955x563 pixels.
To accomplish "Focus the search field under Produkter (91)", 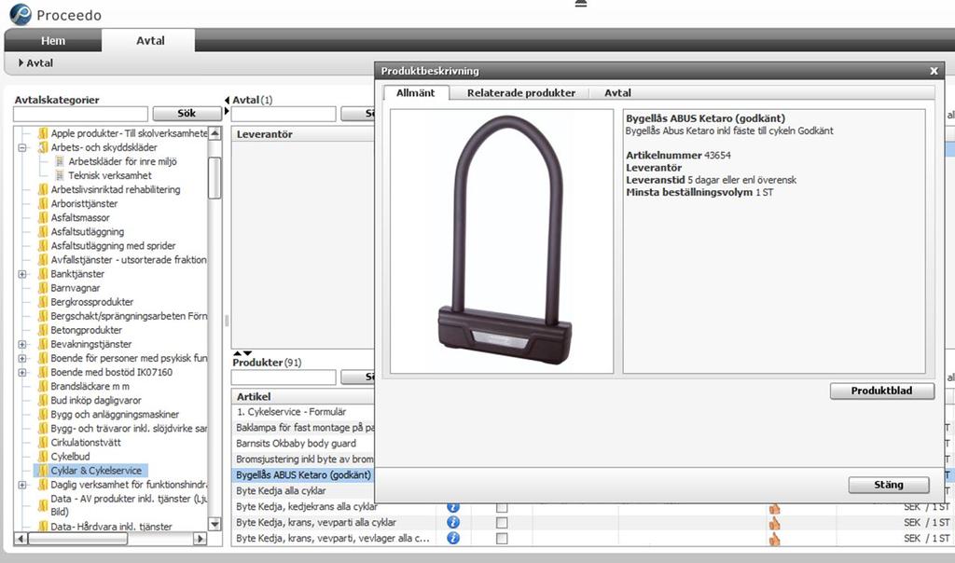I will coord(284,378).
